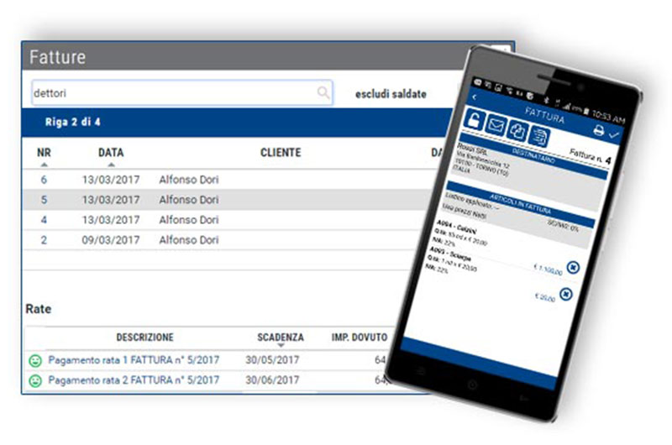Tap the back arrow on phone screen

pos(475,97)
